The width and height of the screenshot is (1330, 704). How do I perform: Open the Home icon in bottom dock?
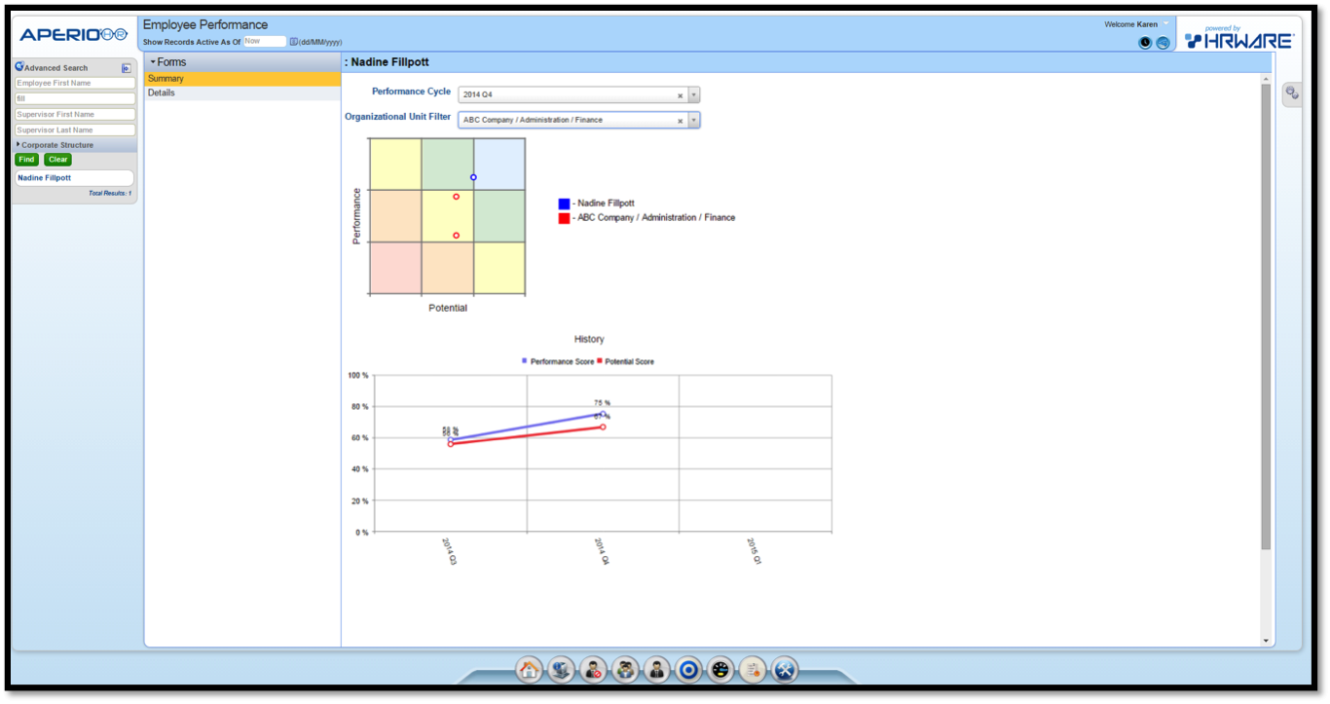pyautogui.click(x=529, y=670)
